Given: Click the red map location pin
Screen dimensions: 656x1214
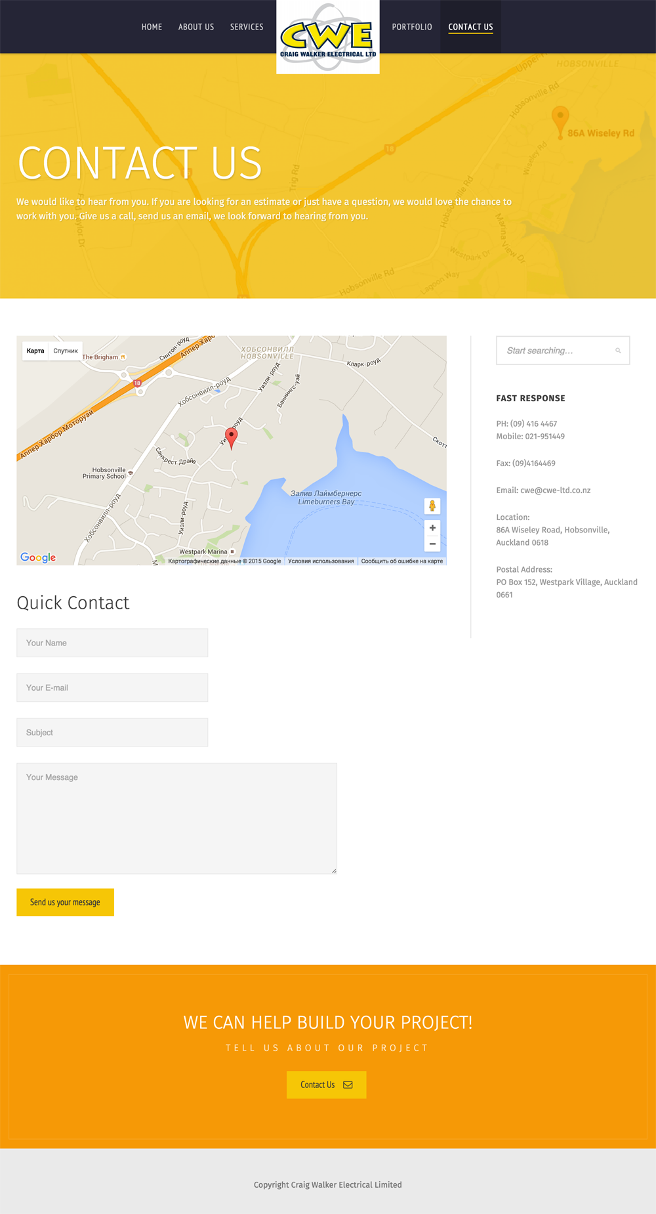Looking at the screenshot, I should point(231,437).
